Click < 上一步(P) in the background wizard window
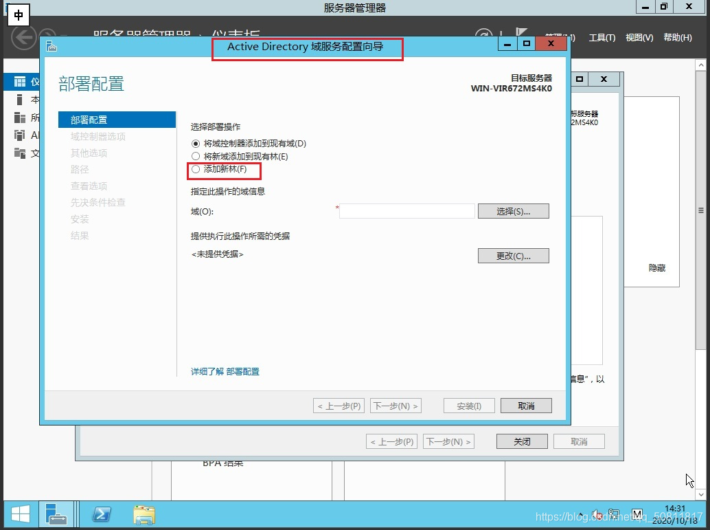Viewport: 710px width, 530px height. tap(391, 441)
